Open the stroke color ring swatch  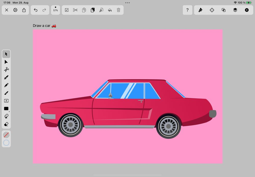6,143
